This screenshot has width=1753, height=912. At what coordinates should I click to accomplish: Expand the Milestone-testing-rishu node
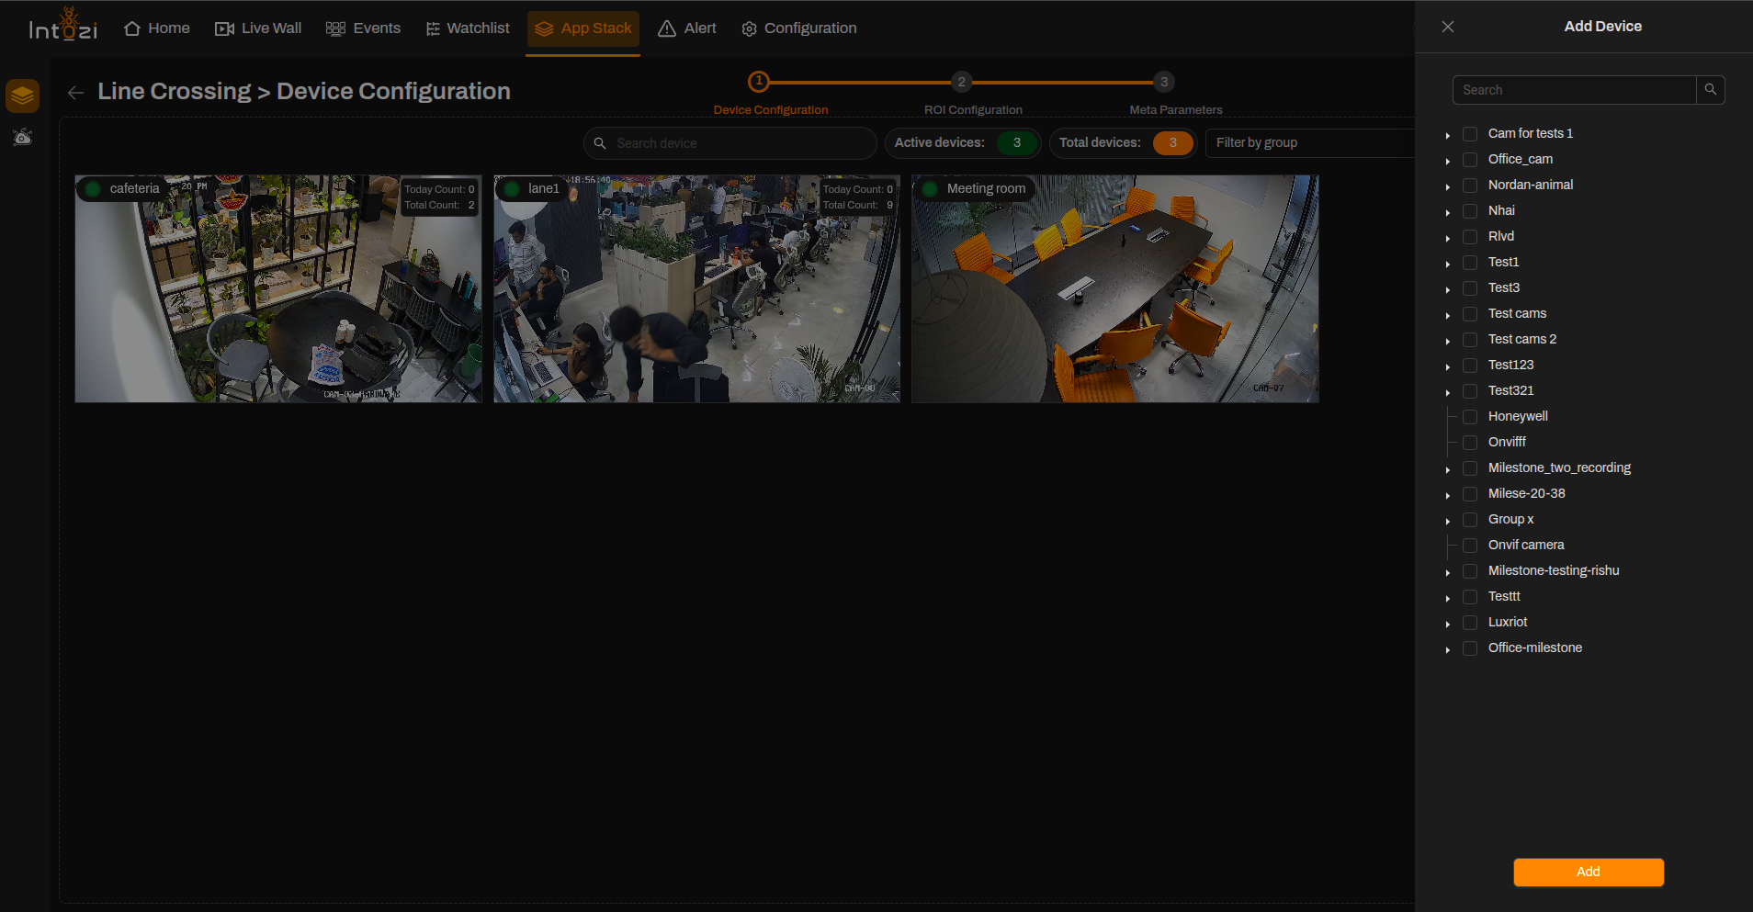[x=1448, y=572]
